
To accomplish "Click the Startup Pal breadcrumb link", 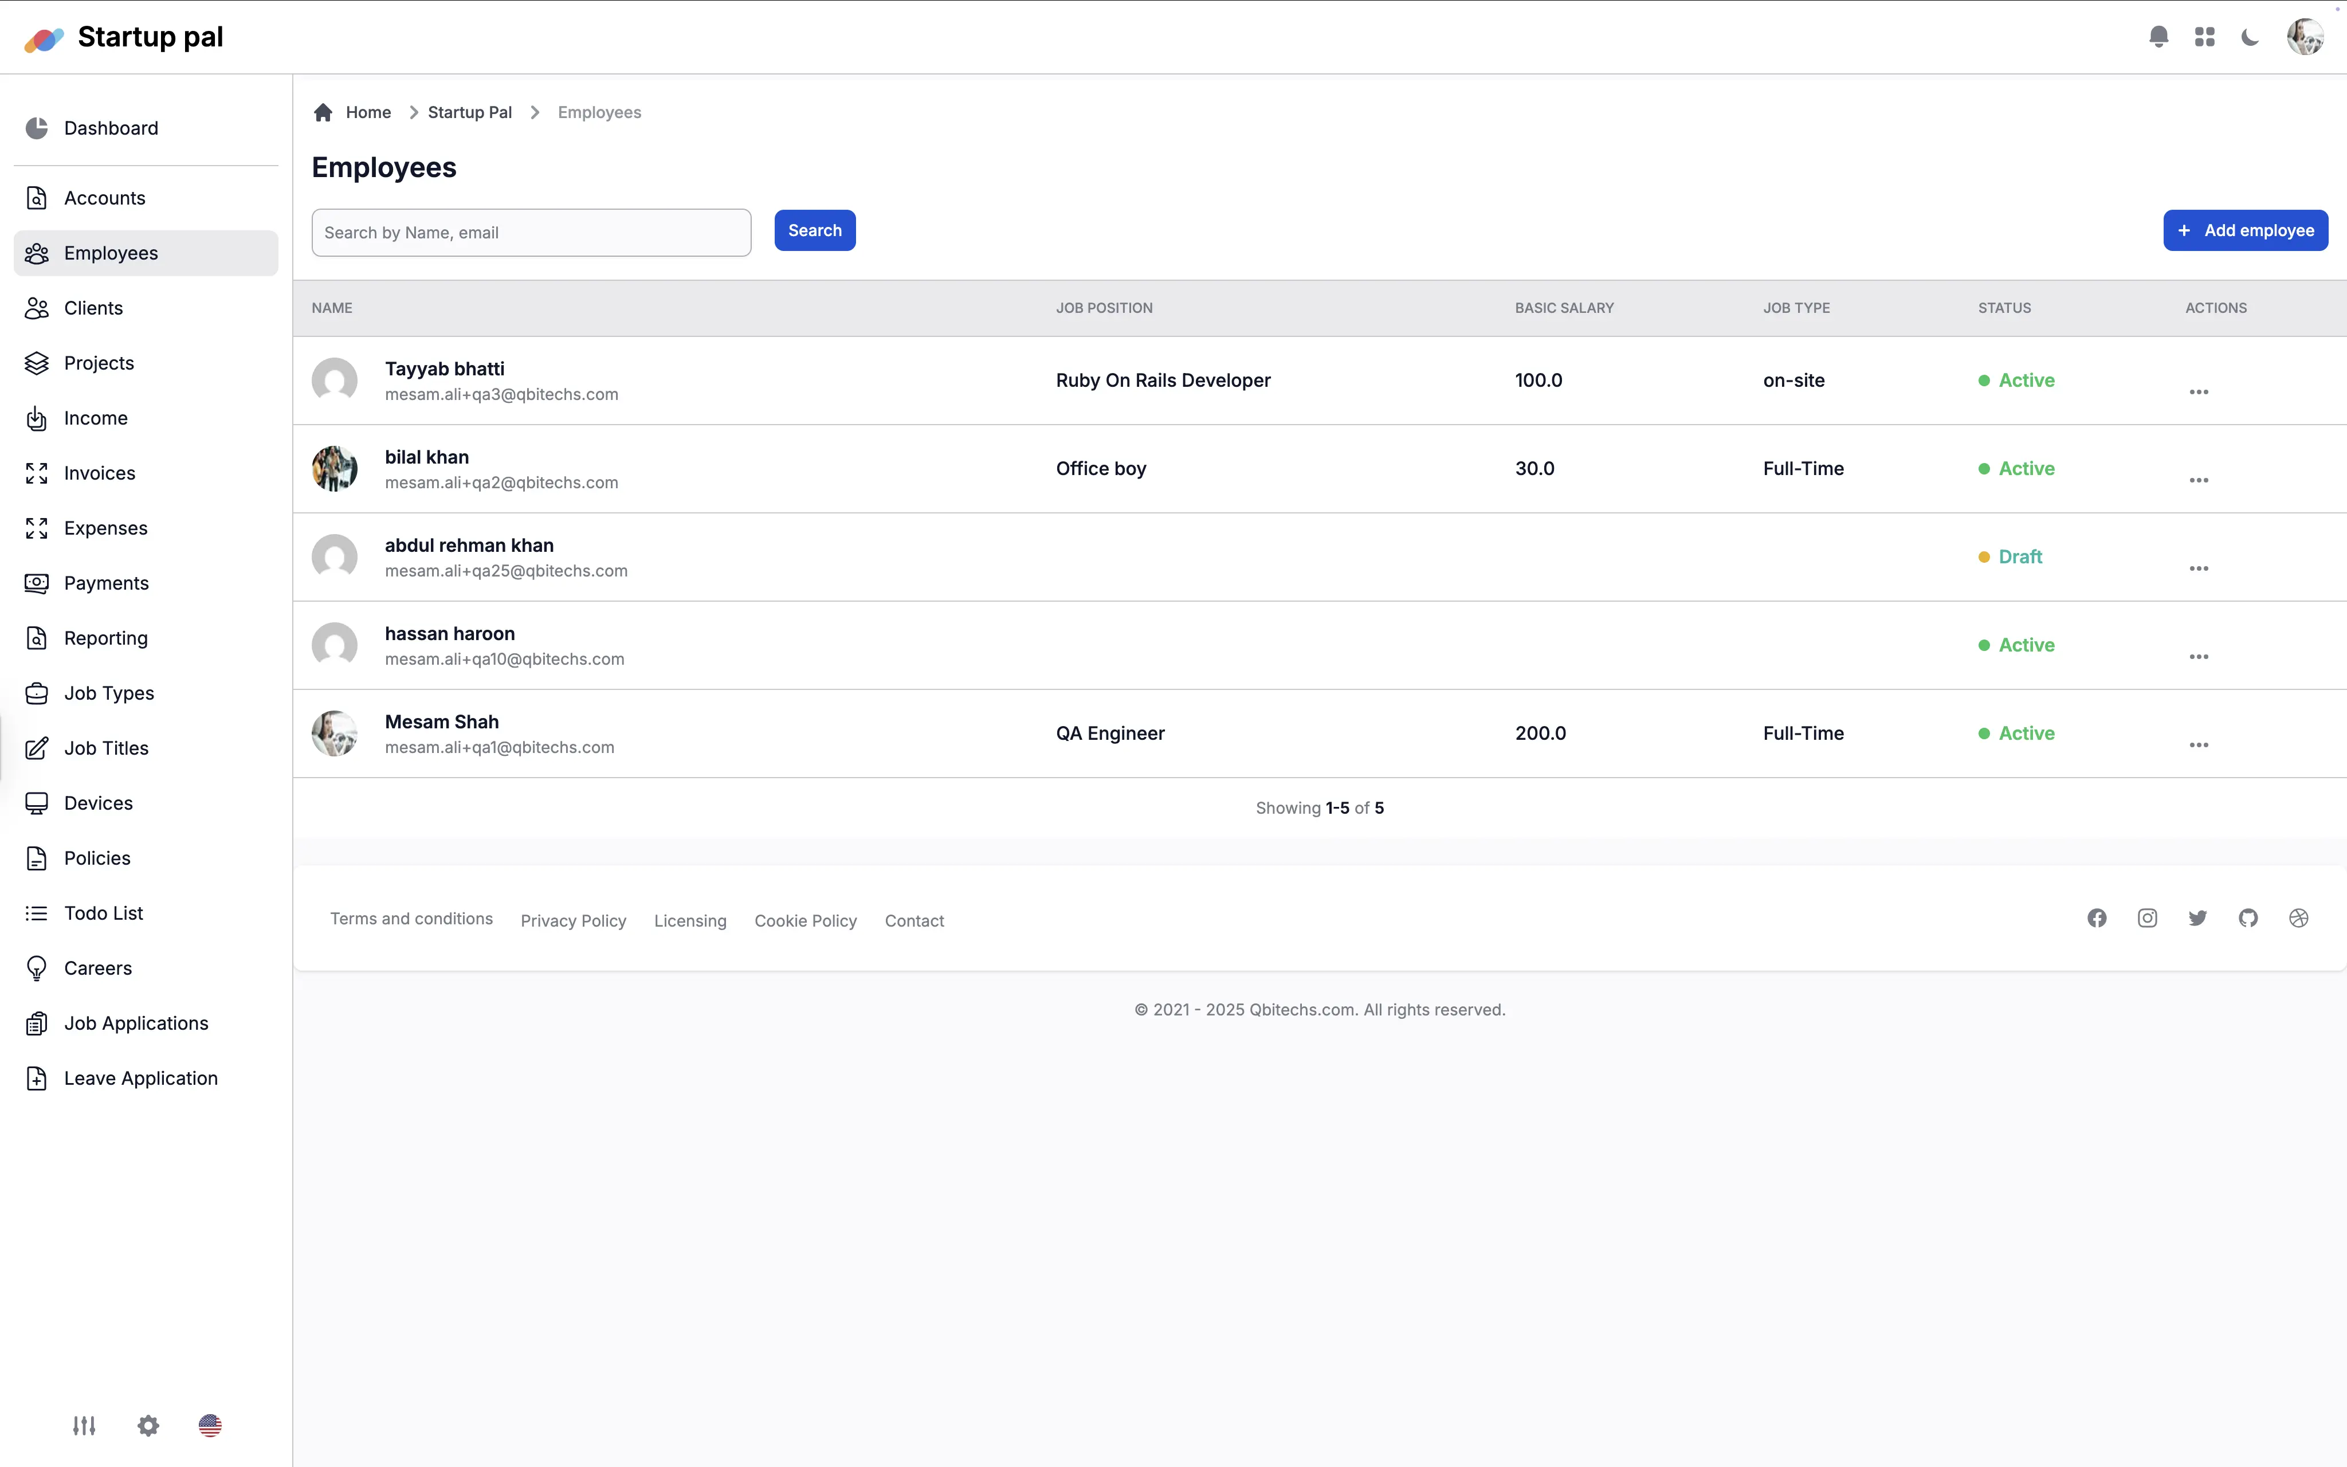I will coord(469,112).
